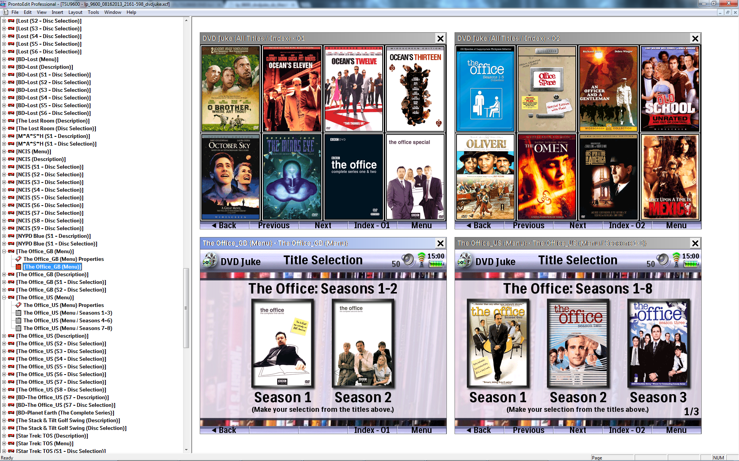Click The Office_US (Menu) Properties icon
The width and height of the screenshot is (739, 461).
click(18, 305)
